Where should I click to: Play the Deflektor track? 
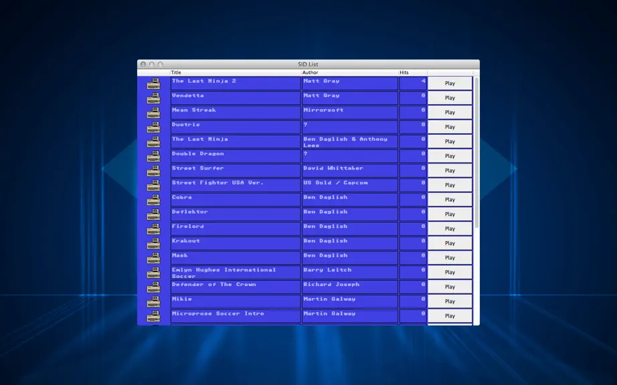450,214
